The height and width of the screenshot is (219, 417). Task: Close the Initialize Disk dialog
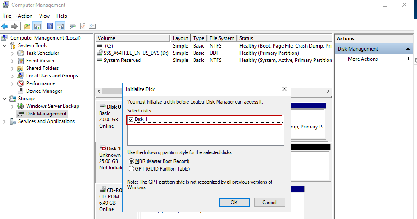coord(285,89)
